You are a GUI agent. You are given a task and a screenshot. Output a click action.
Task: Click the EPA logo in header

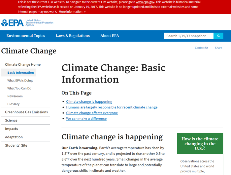pyautogui.click(x=13, y=23)
